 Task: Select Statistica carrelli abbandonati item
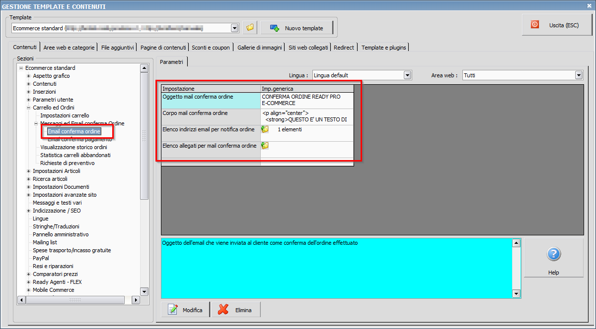tap(75, 155)
